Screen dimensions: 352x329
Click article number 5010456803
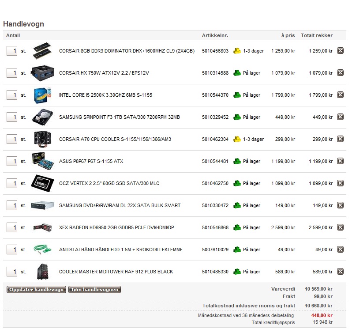coord(215,51)
